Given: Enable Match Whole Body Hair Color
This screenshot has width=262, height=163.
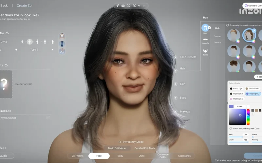Looking at the screenshot, I should click(x=231, y=128).
